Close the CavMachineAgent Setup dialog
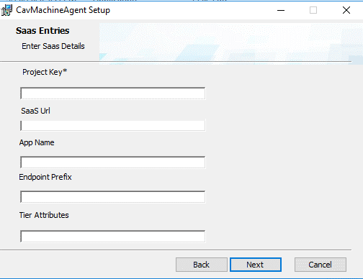This screenshot has height=279, width=363. tap(346, 10)
